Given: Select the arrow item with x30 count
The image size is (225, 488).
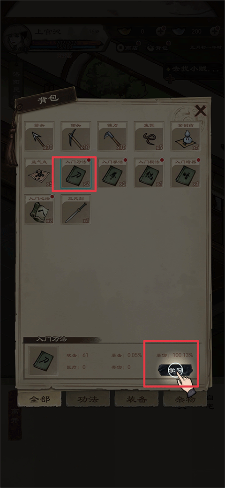Looking at the screenshot, I should [39, 137].
